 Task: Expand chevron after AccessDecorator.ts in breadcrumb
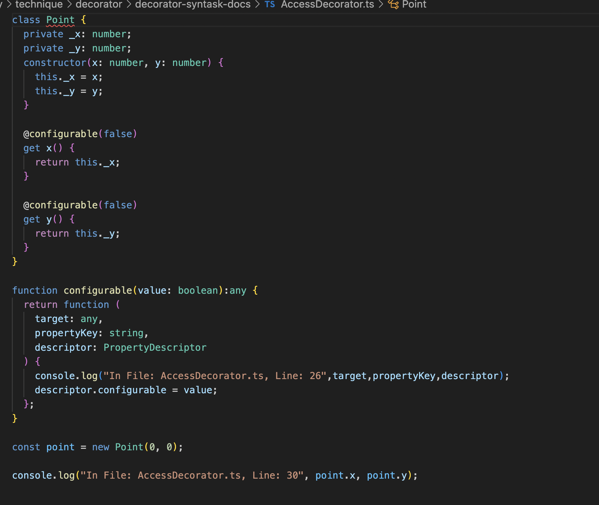click(381, 4)
